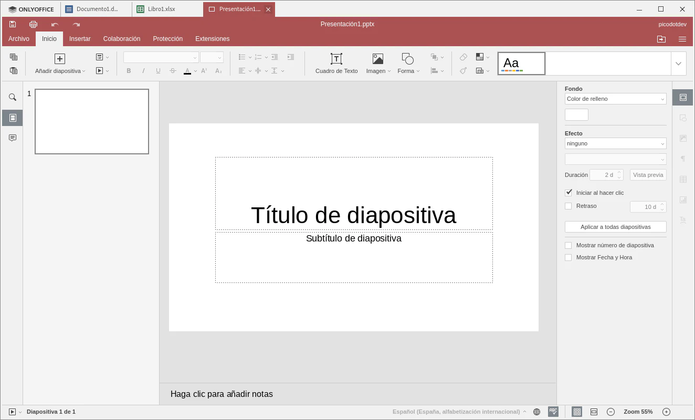695x420 pixels.
Task: Open the comments panel in left sidebar
Action: (x=13, y=138)
